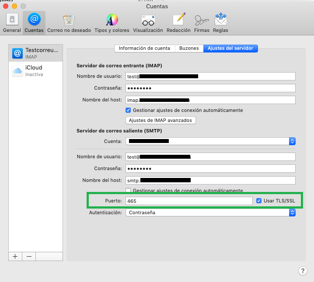
Task: Switch to the Buzones tab
Action: [189, 49]
